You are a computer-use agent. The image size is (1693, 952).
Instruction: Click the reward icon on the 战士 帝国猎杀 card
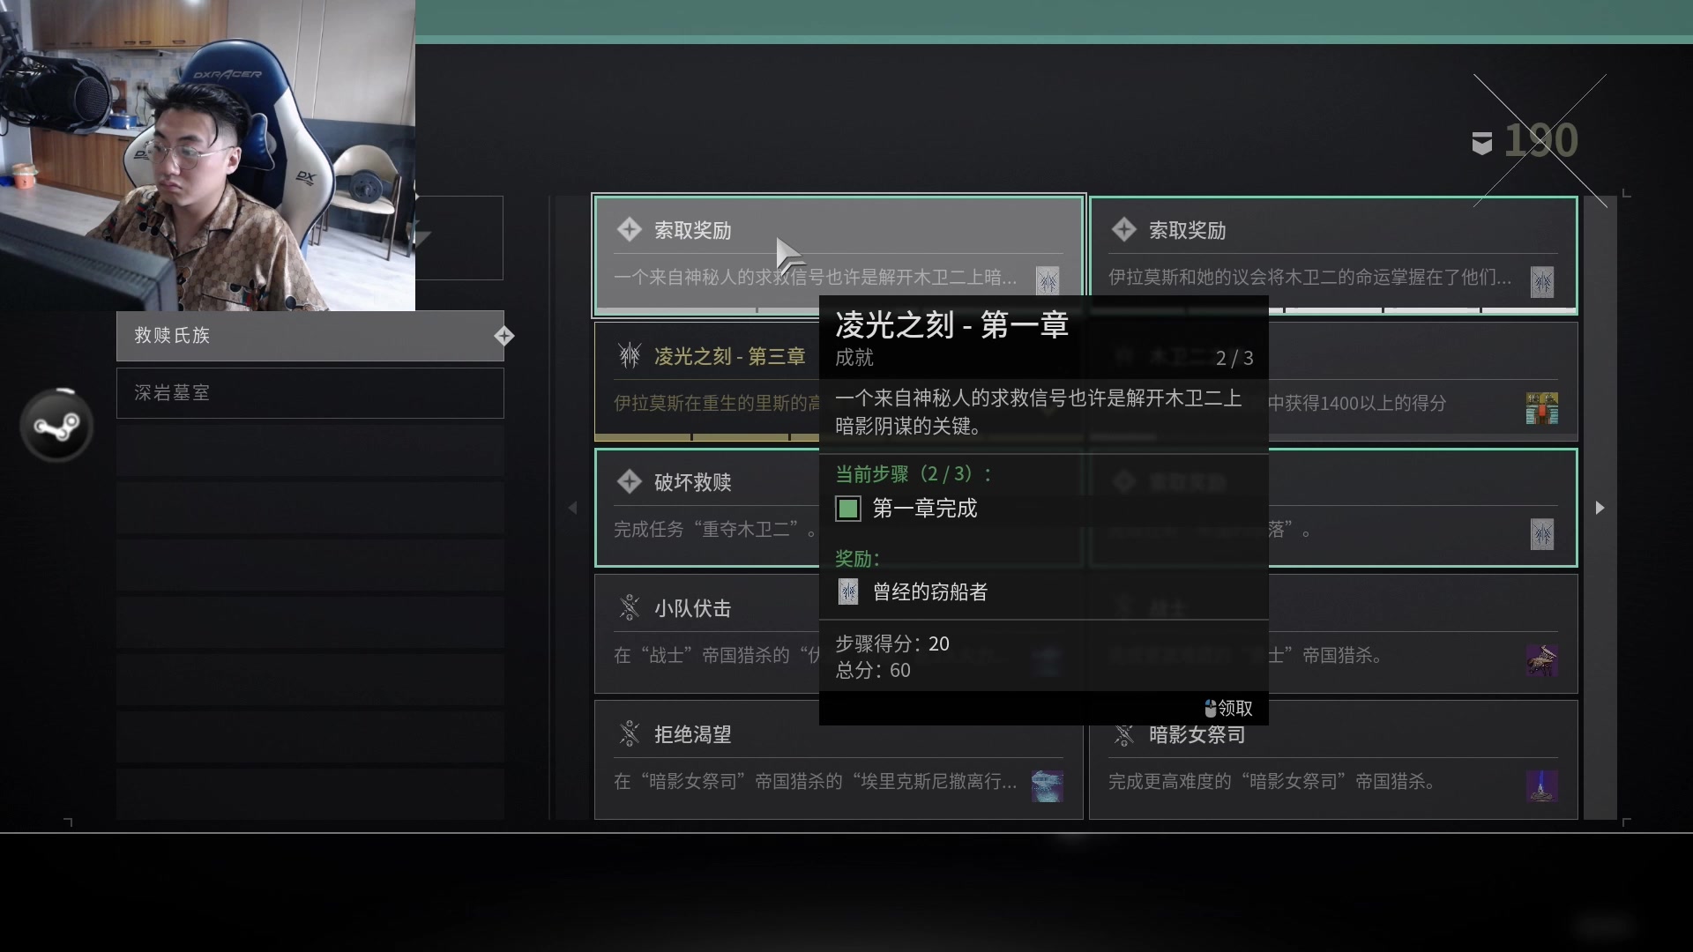coord(1542,660)
